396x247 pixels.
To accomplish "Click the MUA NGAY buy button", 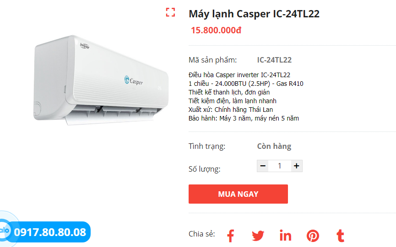I will [238, 194].
